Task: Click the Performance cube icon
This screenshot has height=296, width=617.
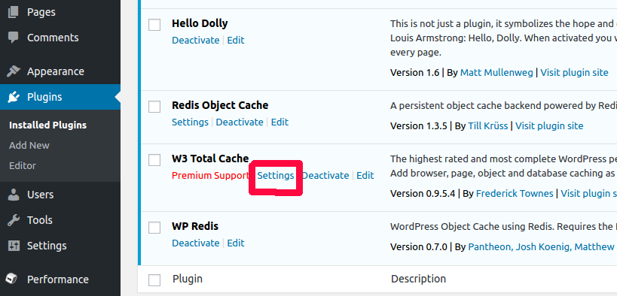Action: click(x=13, y=279)
